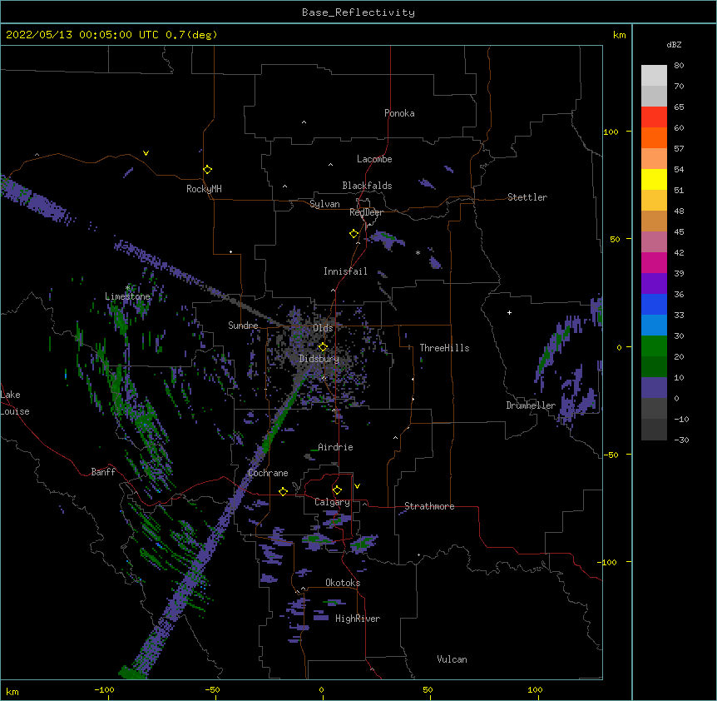
Task: Click the magenta 39 dBZ legend swatch
Action: tap(654, 262)
